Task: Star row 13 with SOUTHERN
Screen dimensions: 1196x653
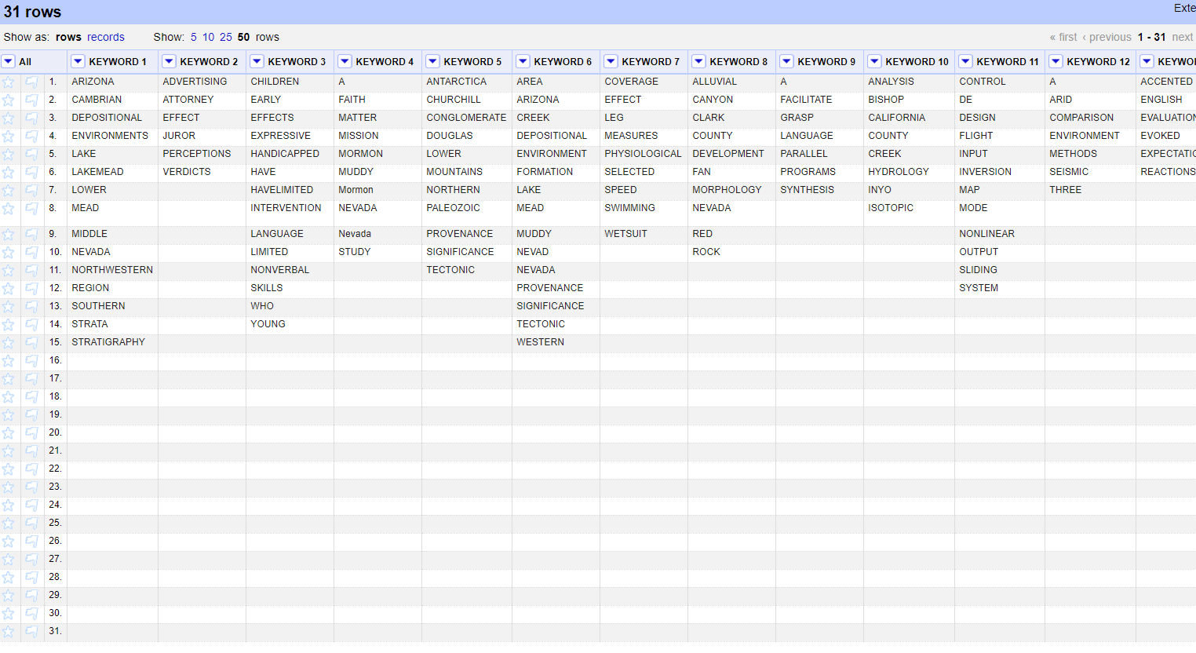Action: [x=8, y=306]
